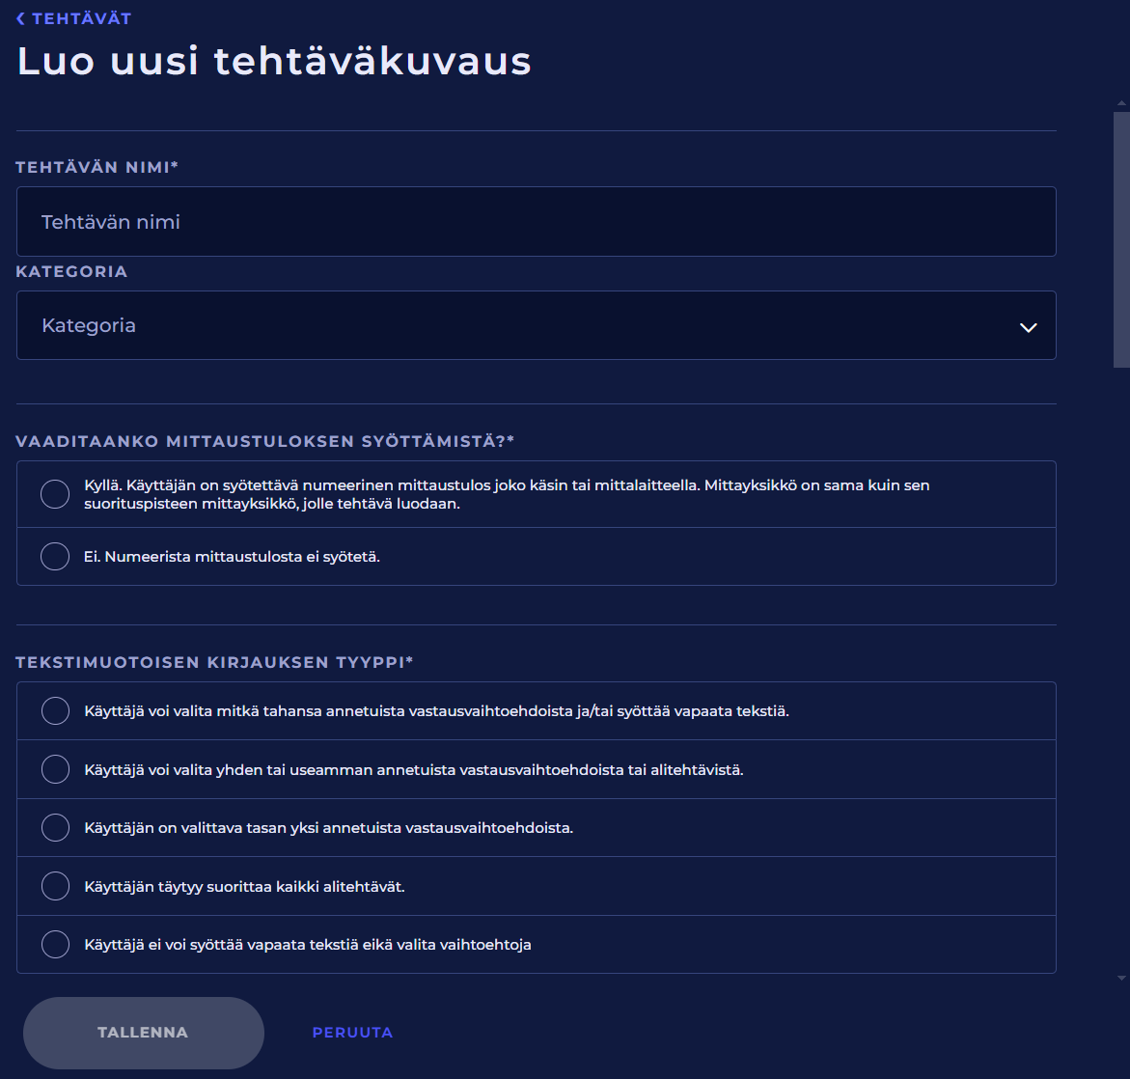Select 'Kyllä' for measurement result entry
The width and height of the screenshot is (1130, 1079).
tap(55, 494)
